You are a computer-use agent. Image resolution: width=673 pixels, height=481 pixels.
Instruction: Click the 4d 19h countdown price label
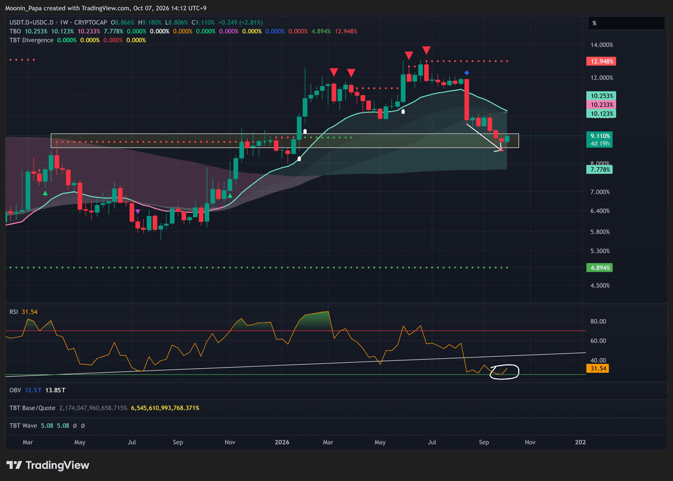click(600, 144)
